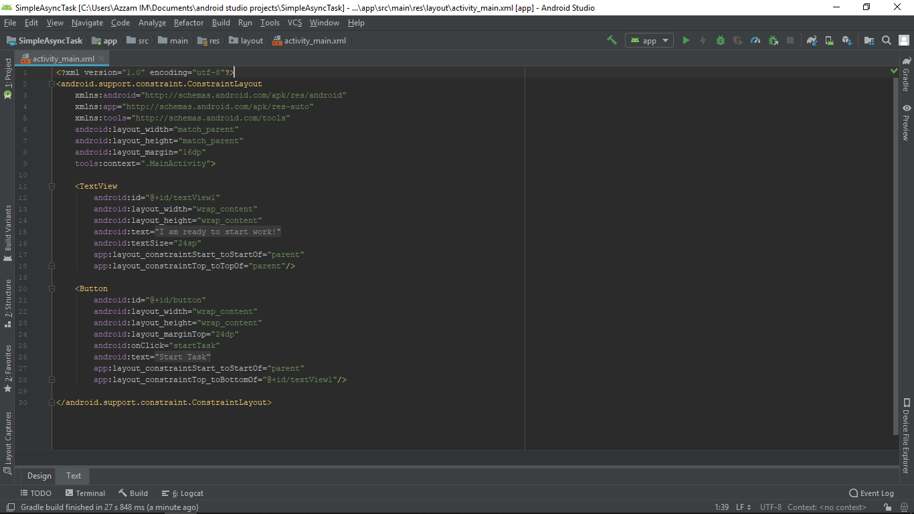Click the user account avatar icon

coord(904,40)
